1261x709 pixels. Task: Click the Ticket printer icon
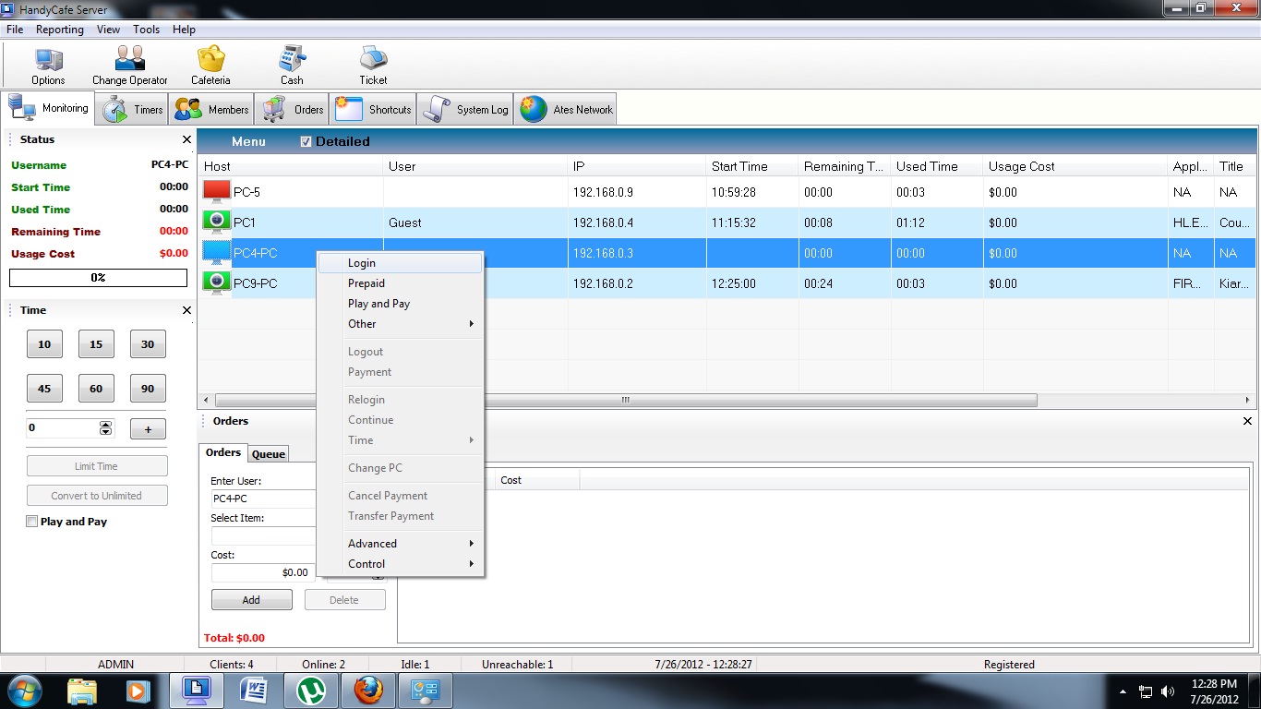(373, 65)
